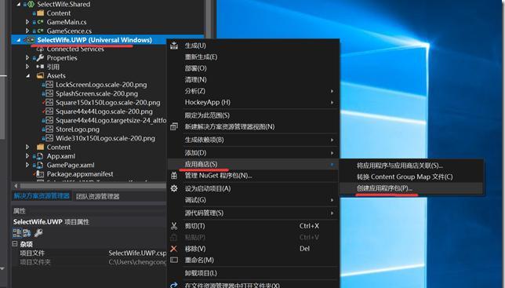Click the gear icon for 设为启动项目
This screenshot has width=505, height=288.
[174, 188]
